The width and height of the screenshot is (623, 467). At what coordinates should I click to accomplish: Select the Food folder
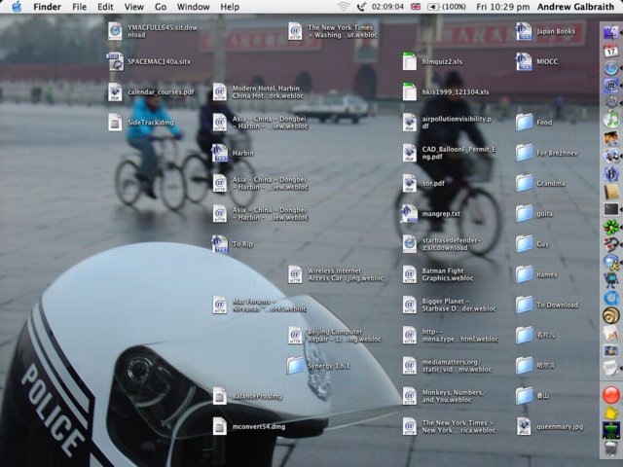point(524,123)
